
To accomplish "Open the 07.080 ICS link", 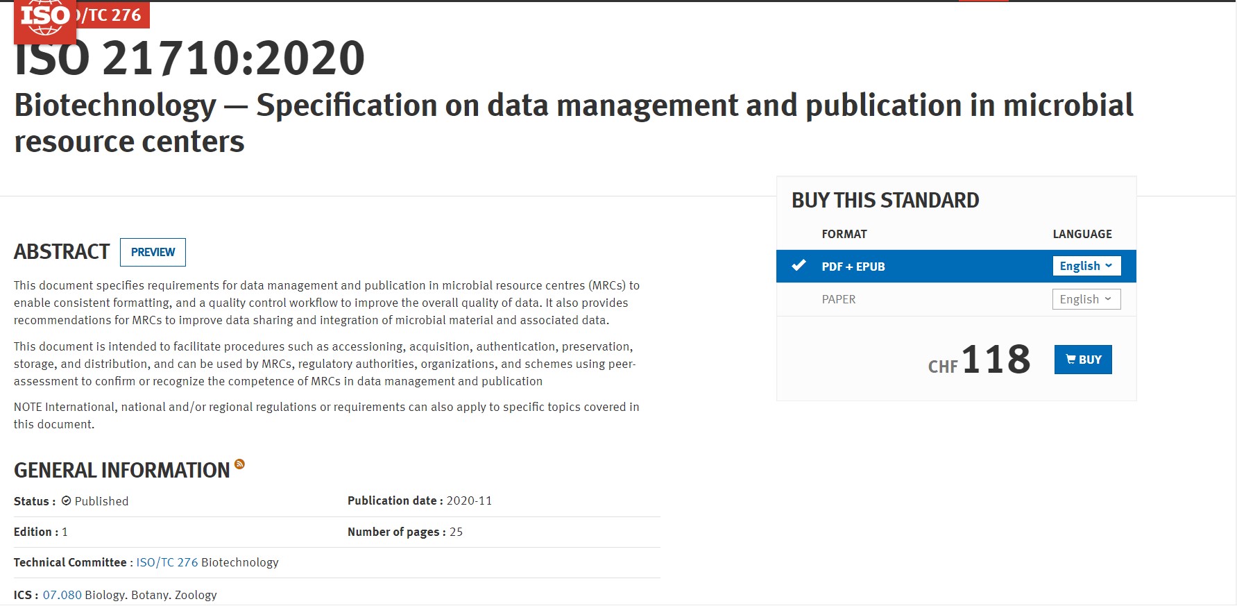I will coord(62,595).
